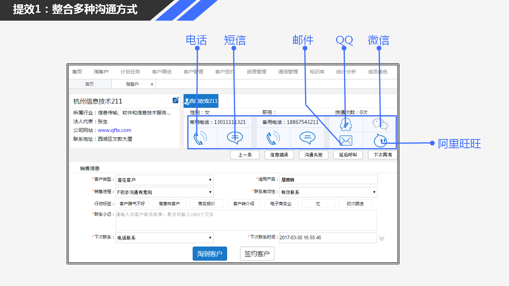Open the AliWangWang chat icon
Screen dimensions: 509x286
click(x=380, y=141)
